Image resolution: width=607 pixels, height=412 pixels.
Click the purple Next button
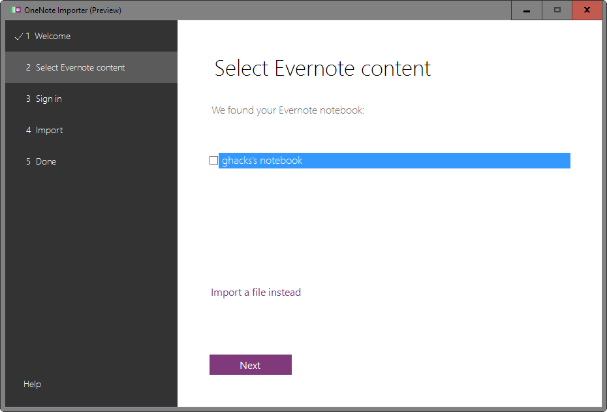pos(251,365)
